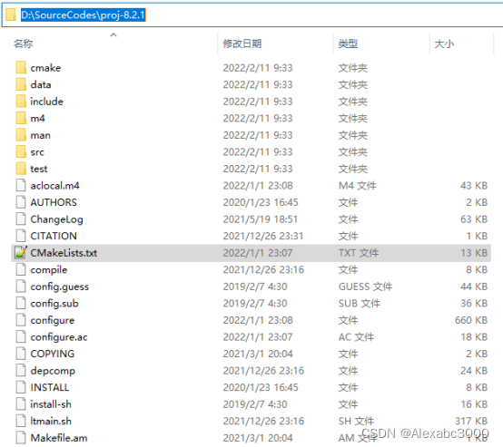Viewport: 503px width, 447px height.
Task: Select the depcomp file name
Action: [x=53, y=371]
